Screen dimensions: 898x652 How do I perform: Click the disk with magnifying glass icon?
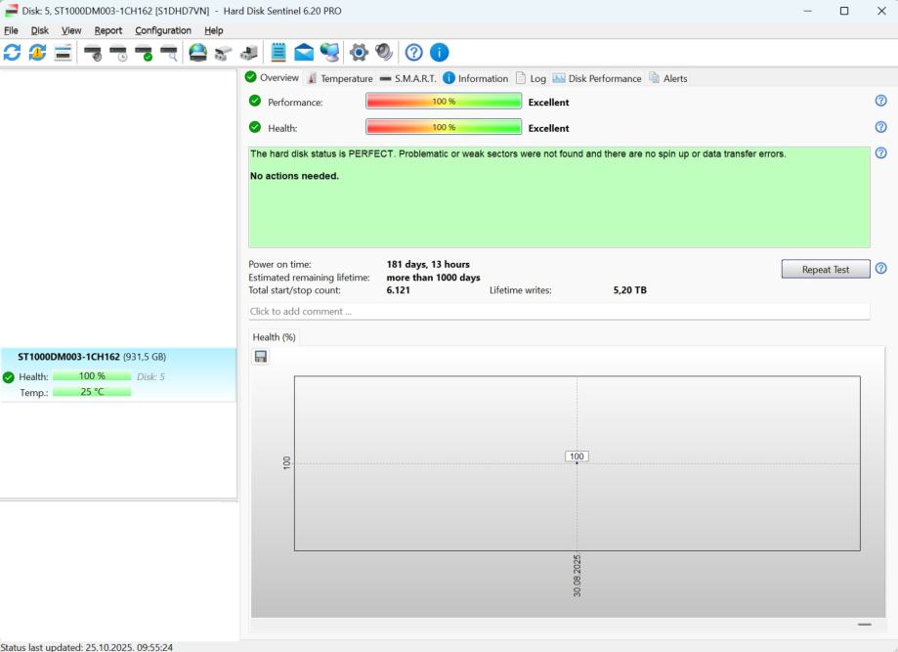(x=169, y=53)
